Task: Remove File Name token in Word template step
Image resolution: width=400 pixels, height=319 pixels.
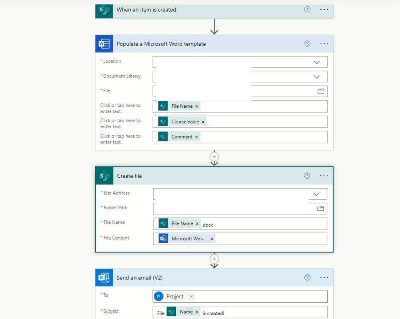Action: coord(197,106)
